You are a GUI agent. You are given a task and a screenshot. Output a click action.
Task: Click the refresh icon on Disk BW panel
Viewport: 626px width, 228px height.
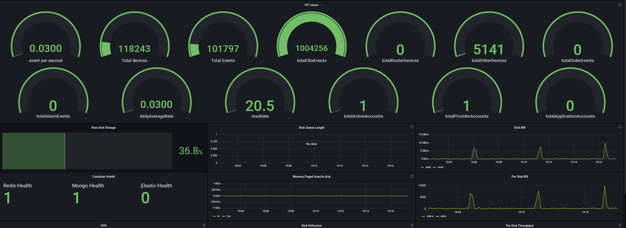(620, 127)
